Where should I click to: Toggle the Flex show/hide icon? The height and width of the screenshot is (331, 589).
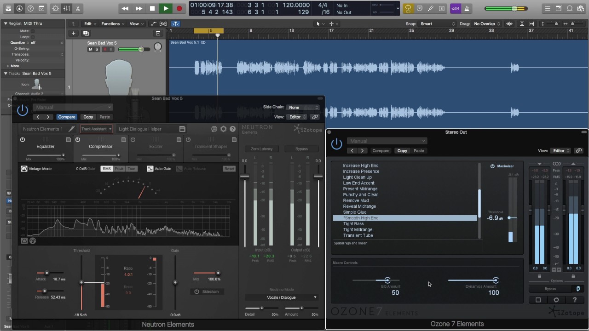pyautogui.click(x=163, y=23)
